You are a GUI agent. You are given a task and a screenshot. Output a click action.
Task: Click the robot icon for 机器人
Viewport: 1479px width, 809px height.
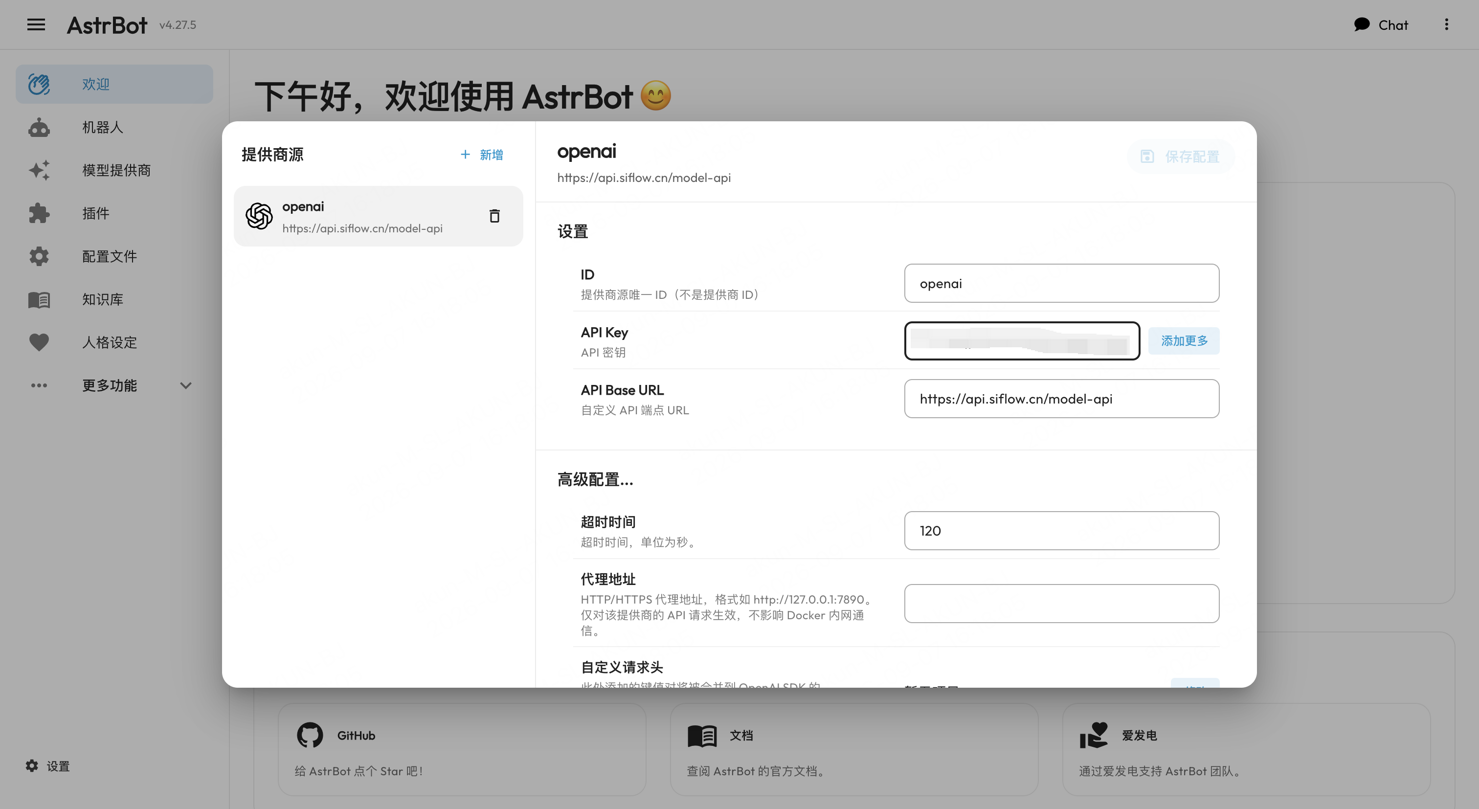39,128
